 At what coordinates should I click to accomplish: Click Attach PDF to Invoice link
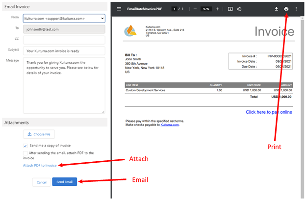tap(40, 166)
